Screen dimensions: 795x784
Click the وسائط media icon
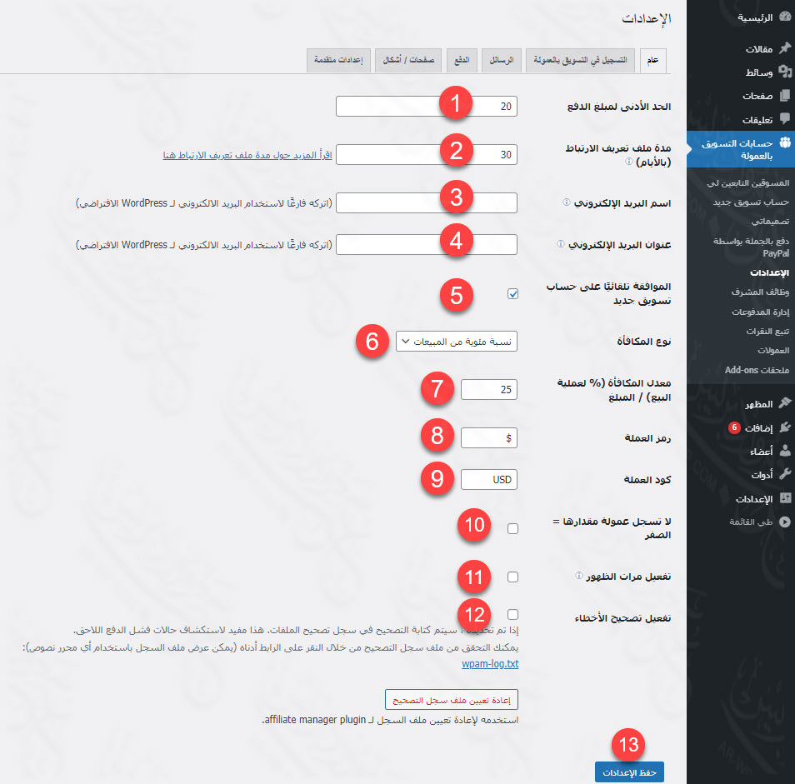tap(785, 72)
